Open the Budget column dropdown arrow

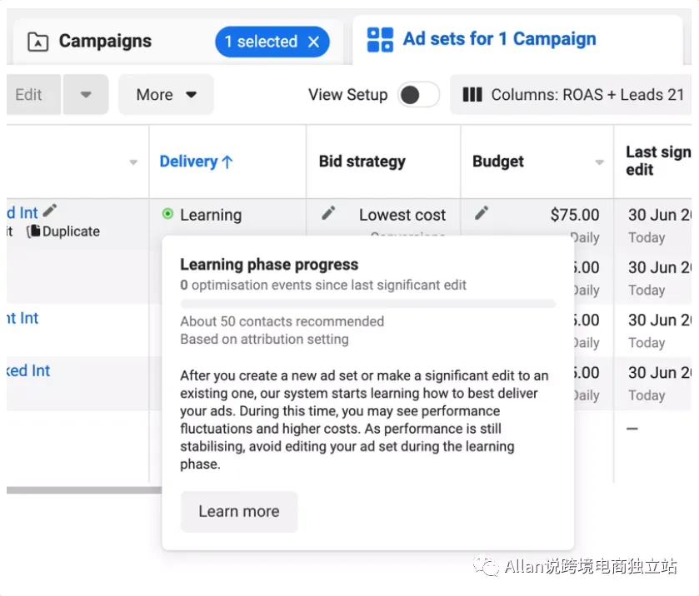pos(599,162)
